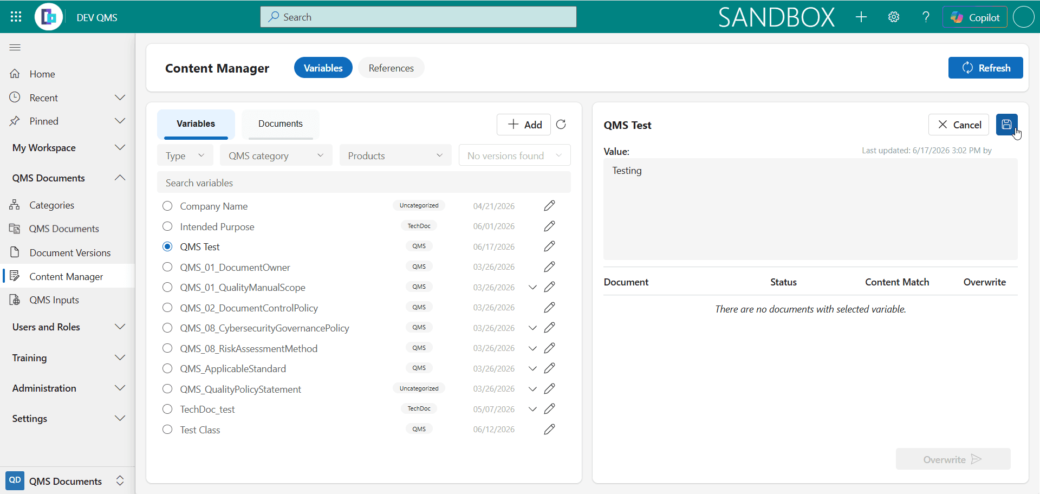Edit the QMS_01_QualityManualScope variable
This screenshot has height=494, width=1040.
(549, 287)
